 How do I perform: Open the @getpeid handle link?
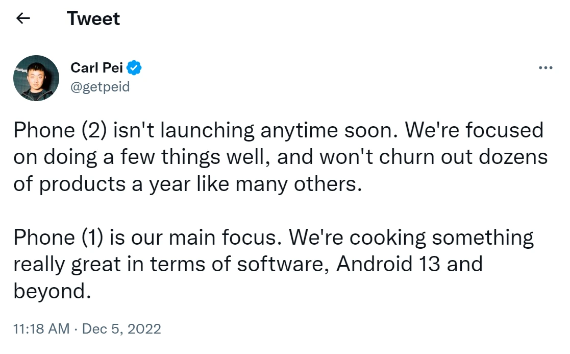click(x=100, y=87)
